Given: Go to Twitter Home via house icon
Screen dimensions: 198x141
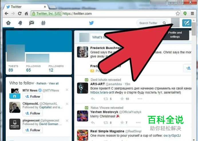Looking at the screenshot, I should 8,23.
